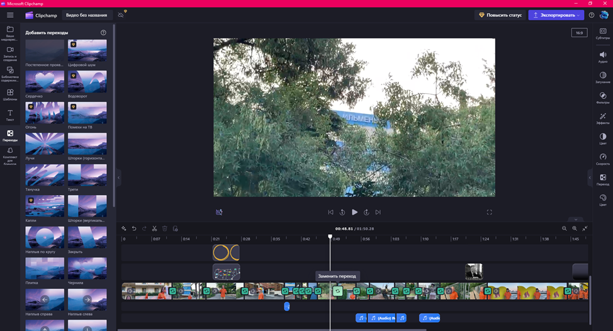Click the playhead marker at 0:48

pos(330,237)
